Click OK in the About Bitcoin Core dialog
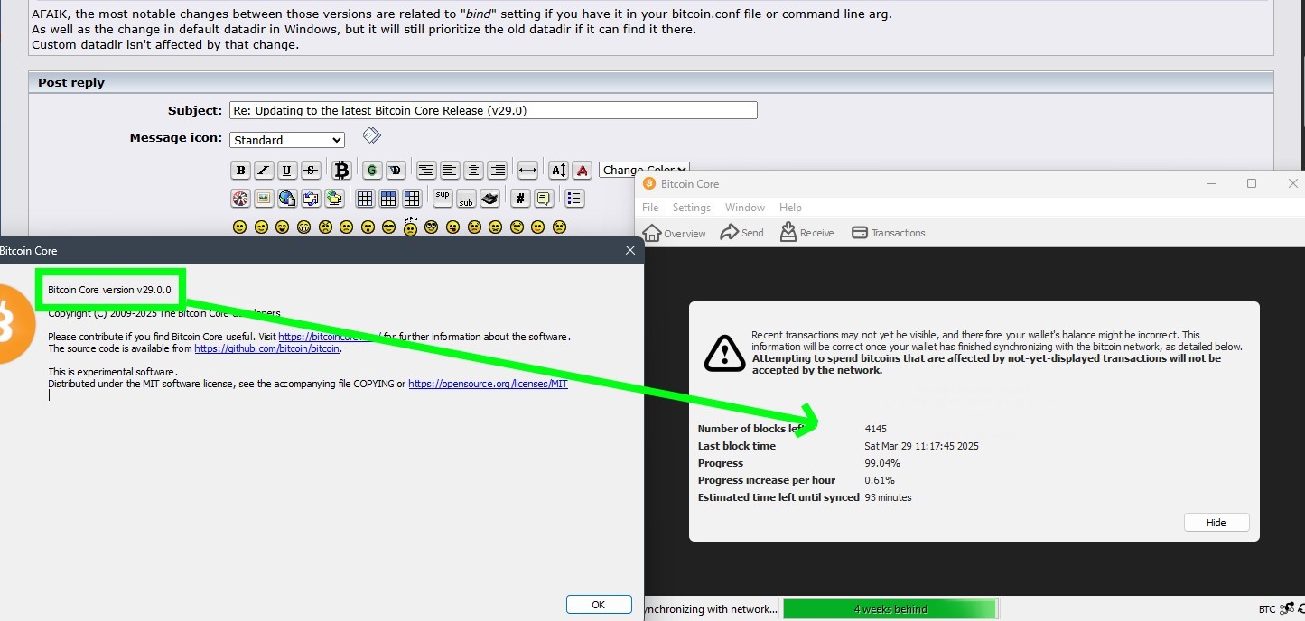Viewport: 1305px width, 621px height. click(x=599, y=605)
